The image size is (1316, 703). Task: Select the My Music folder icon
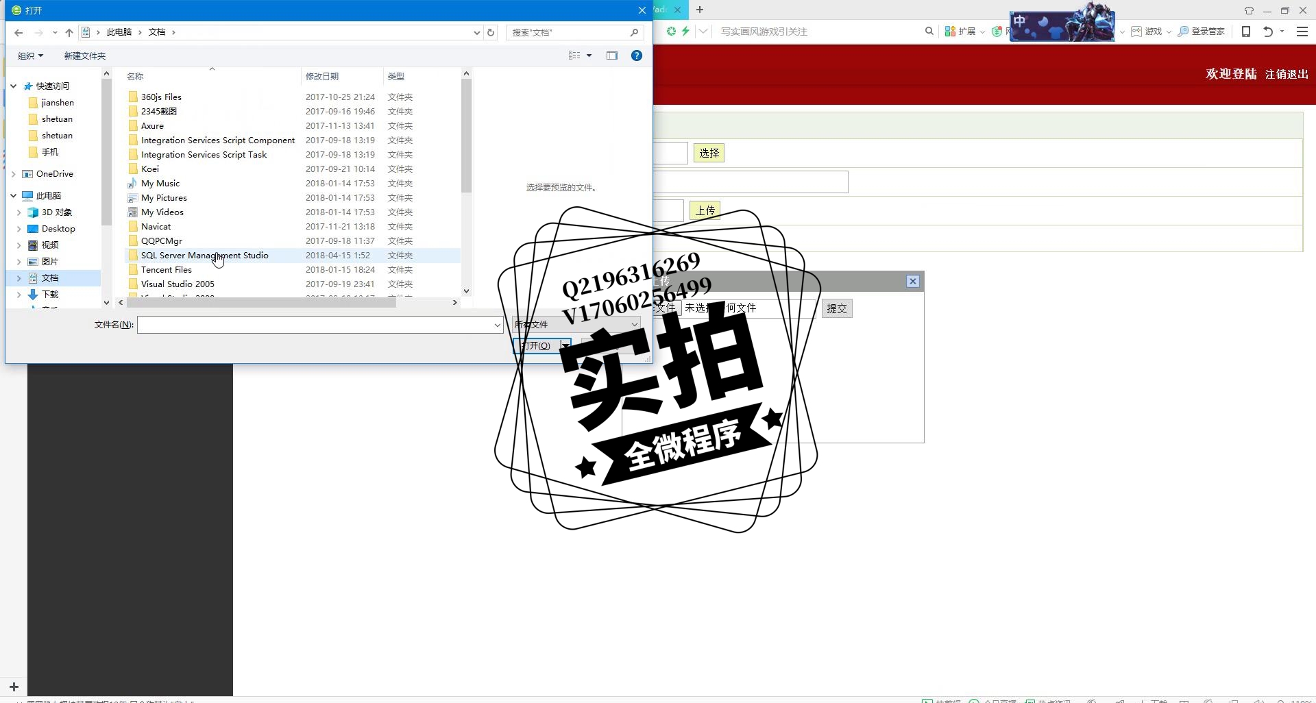[x=132, y=183]
